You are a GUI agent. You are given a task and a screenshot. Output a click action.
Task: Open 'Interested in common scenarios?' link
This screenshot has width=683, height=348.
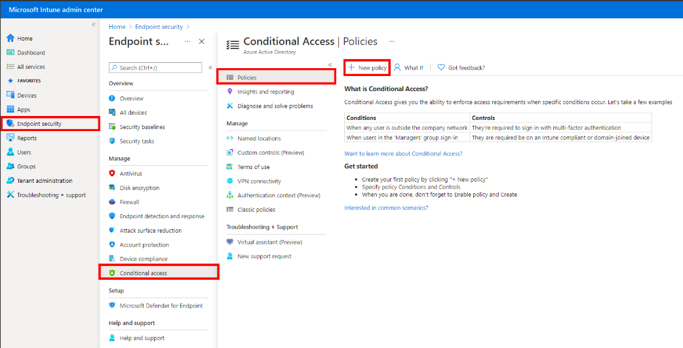click(386, 208)
